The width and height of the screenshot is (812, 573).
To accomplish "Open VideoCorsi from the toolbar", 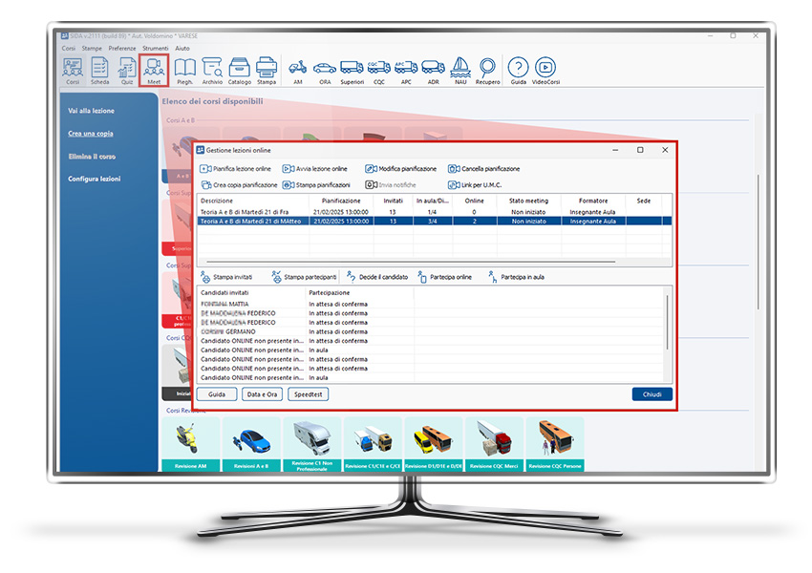I will [545, 71].
